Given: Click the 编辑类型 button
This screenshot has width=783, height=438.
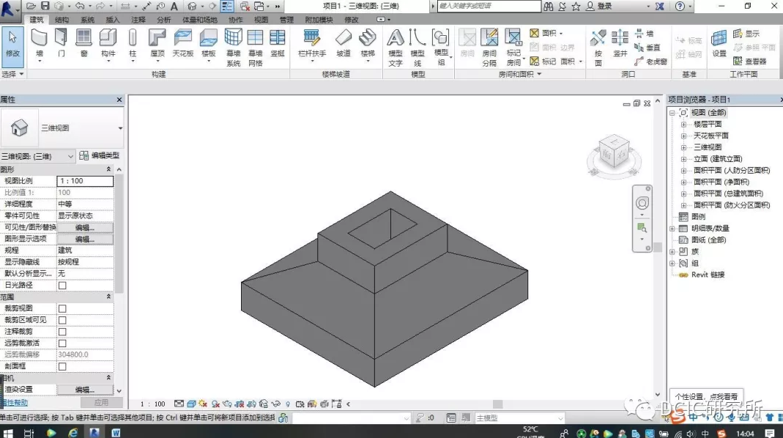Looking at the screenshot, I should [99, 156].
